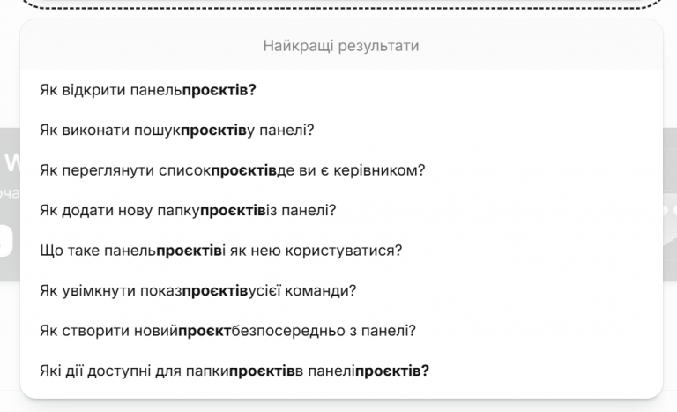Open "Що таке панель проєктів" suggestion

point(220,250)
